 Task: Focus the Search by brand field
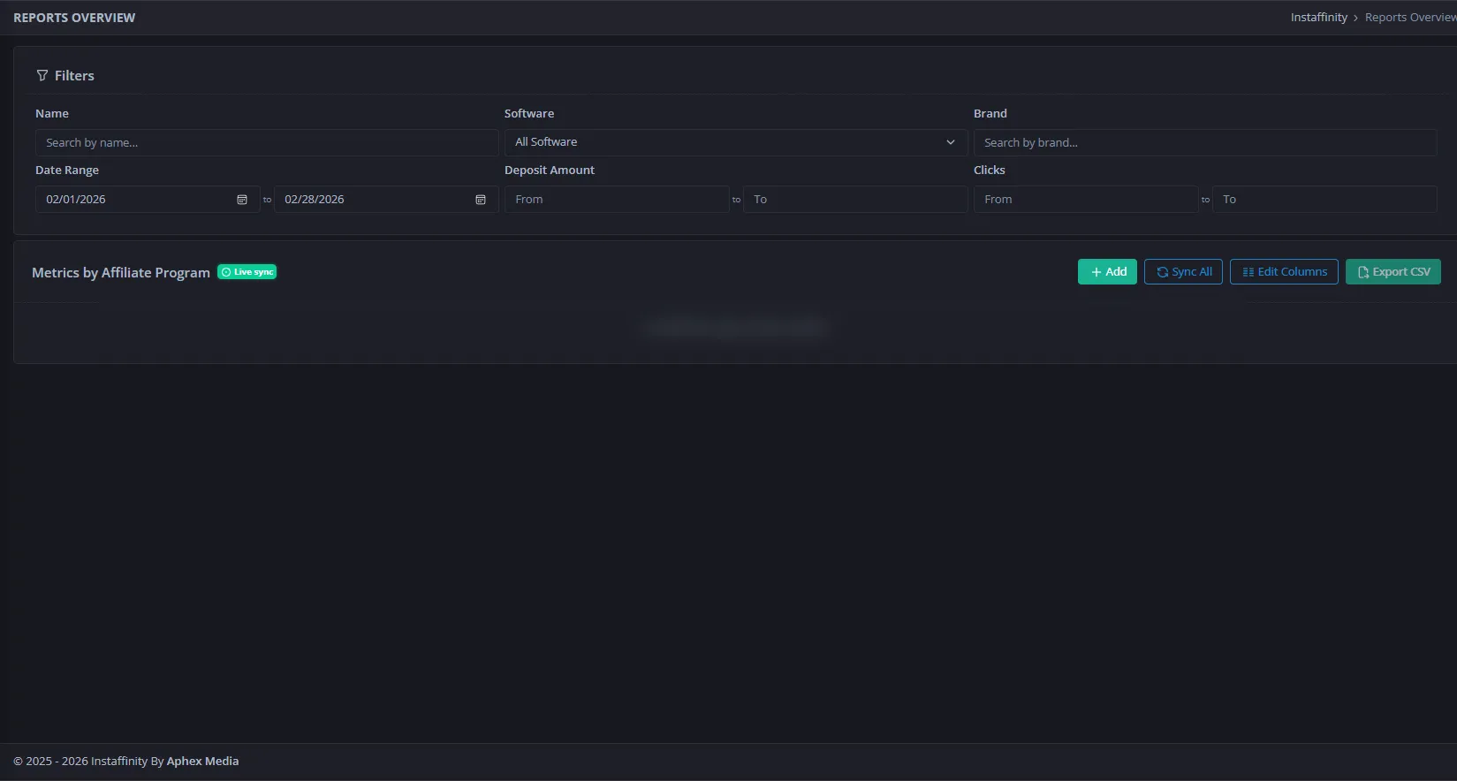pos(1204,143)
